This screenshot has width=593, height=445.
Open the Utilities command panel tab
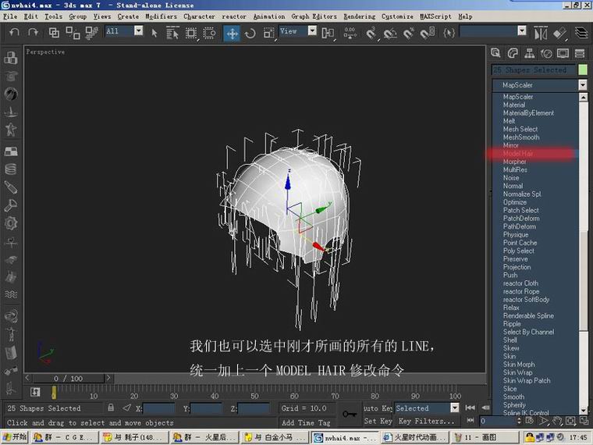pos(580,53)
